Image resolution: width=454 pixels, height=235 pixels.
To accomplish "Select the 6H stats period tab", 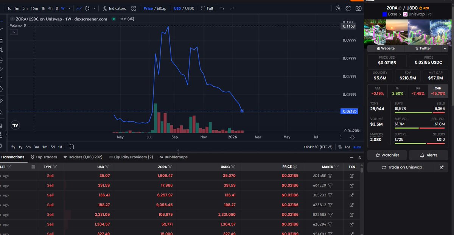I will click(x=418, y=91).
